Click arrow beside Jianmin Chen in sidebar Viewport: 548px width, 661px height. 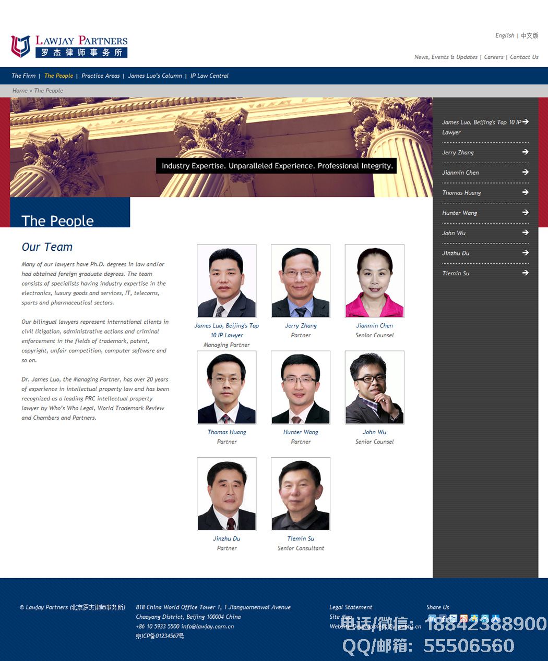[x=526, y=172]
